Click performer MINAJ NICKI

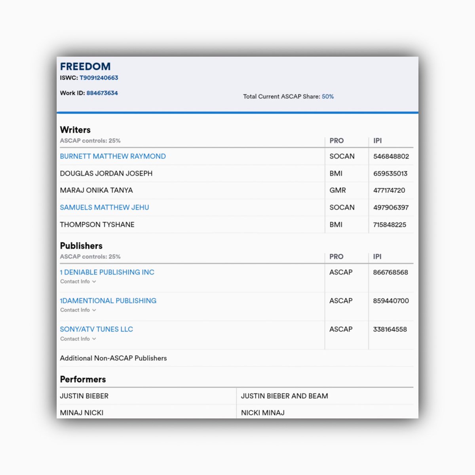pos(82,413)
